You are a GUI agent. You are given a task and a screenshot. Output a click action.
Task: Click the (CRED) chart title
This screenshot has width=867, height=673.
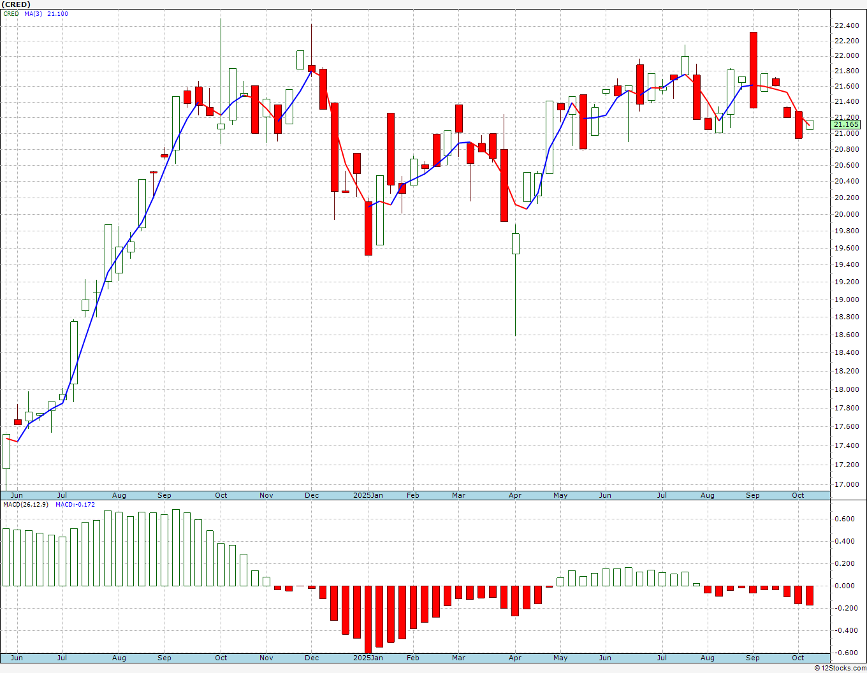coord(16,4)
